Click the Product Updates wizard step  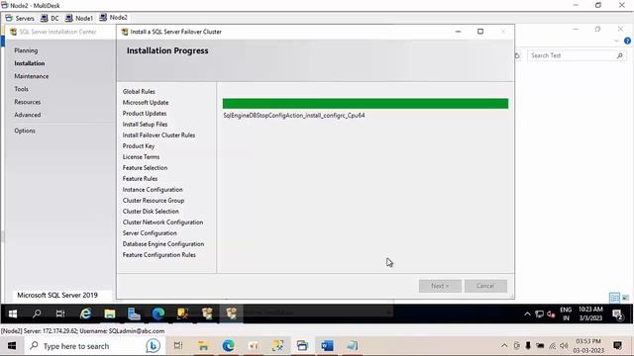145,114
